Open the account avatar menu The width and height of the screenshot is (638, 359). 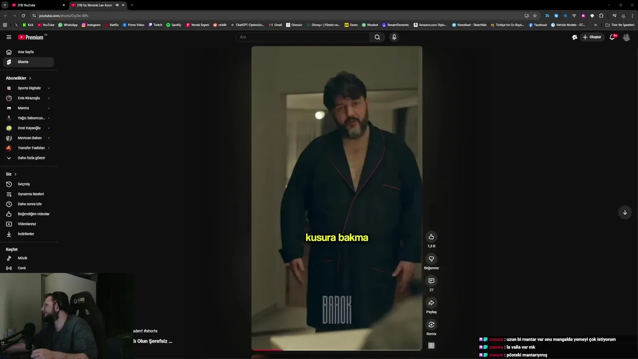coord(626,37)
